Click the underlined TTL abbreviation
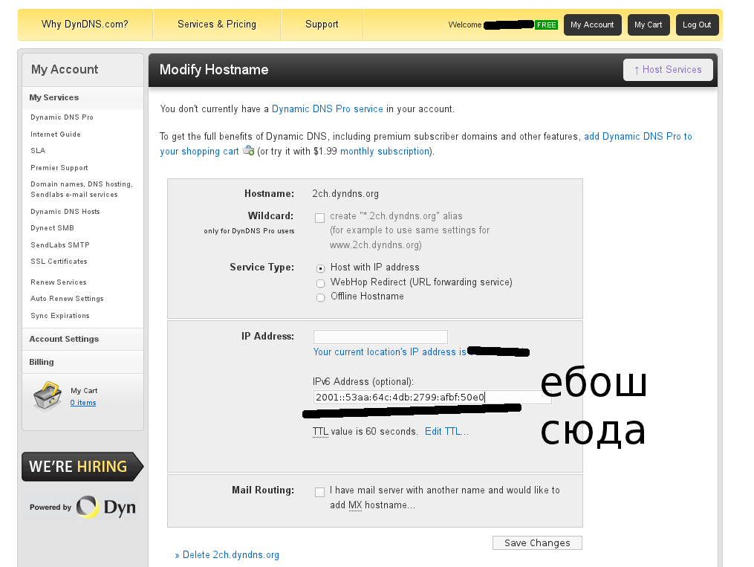This screenshot has height=567, width=754. pyautogui.click(x=320, y=432)
